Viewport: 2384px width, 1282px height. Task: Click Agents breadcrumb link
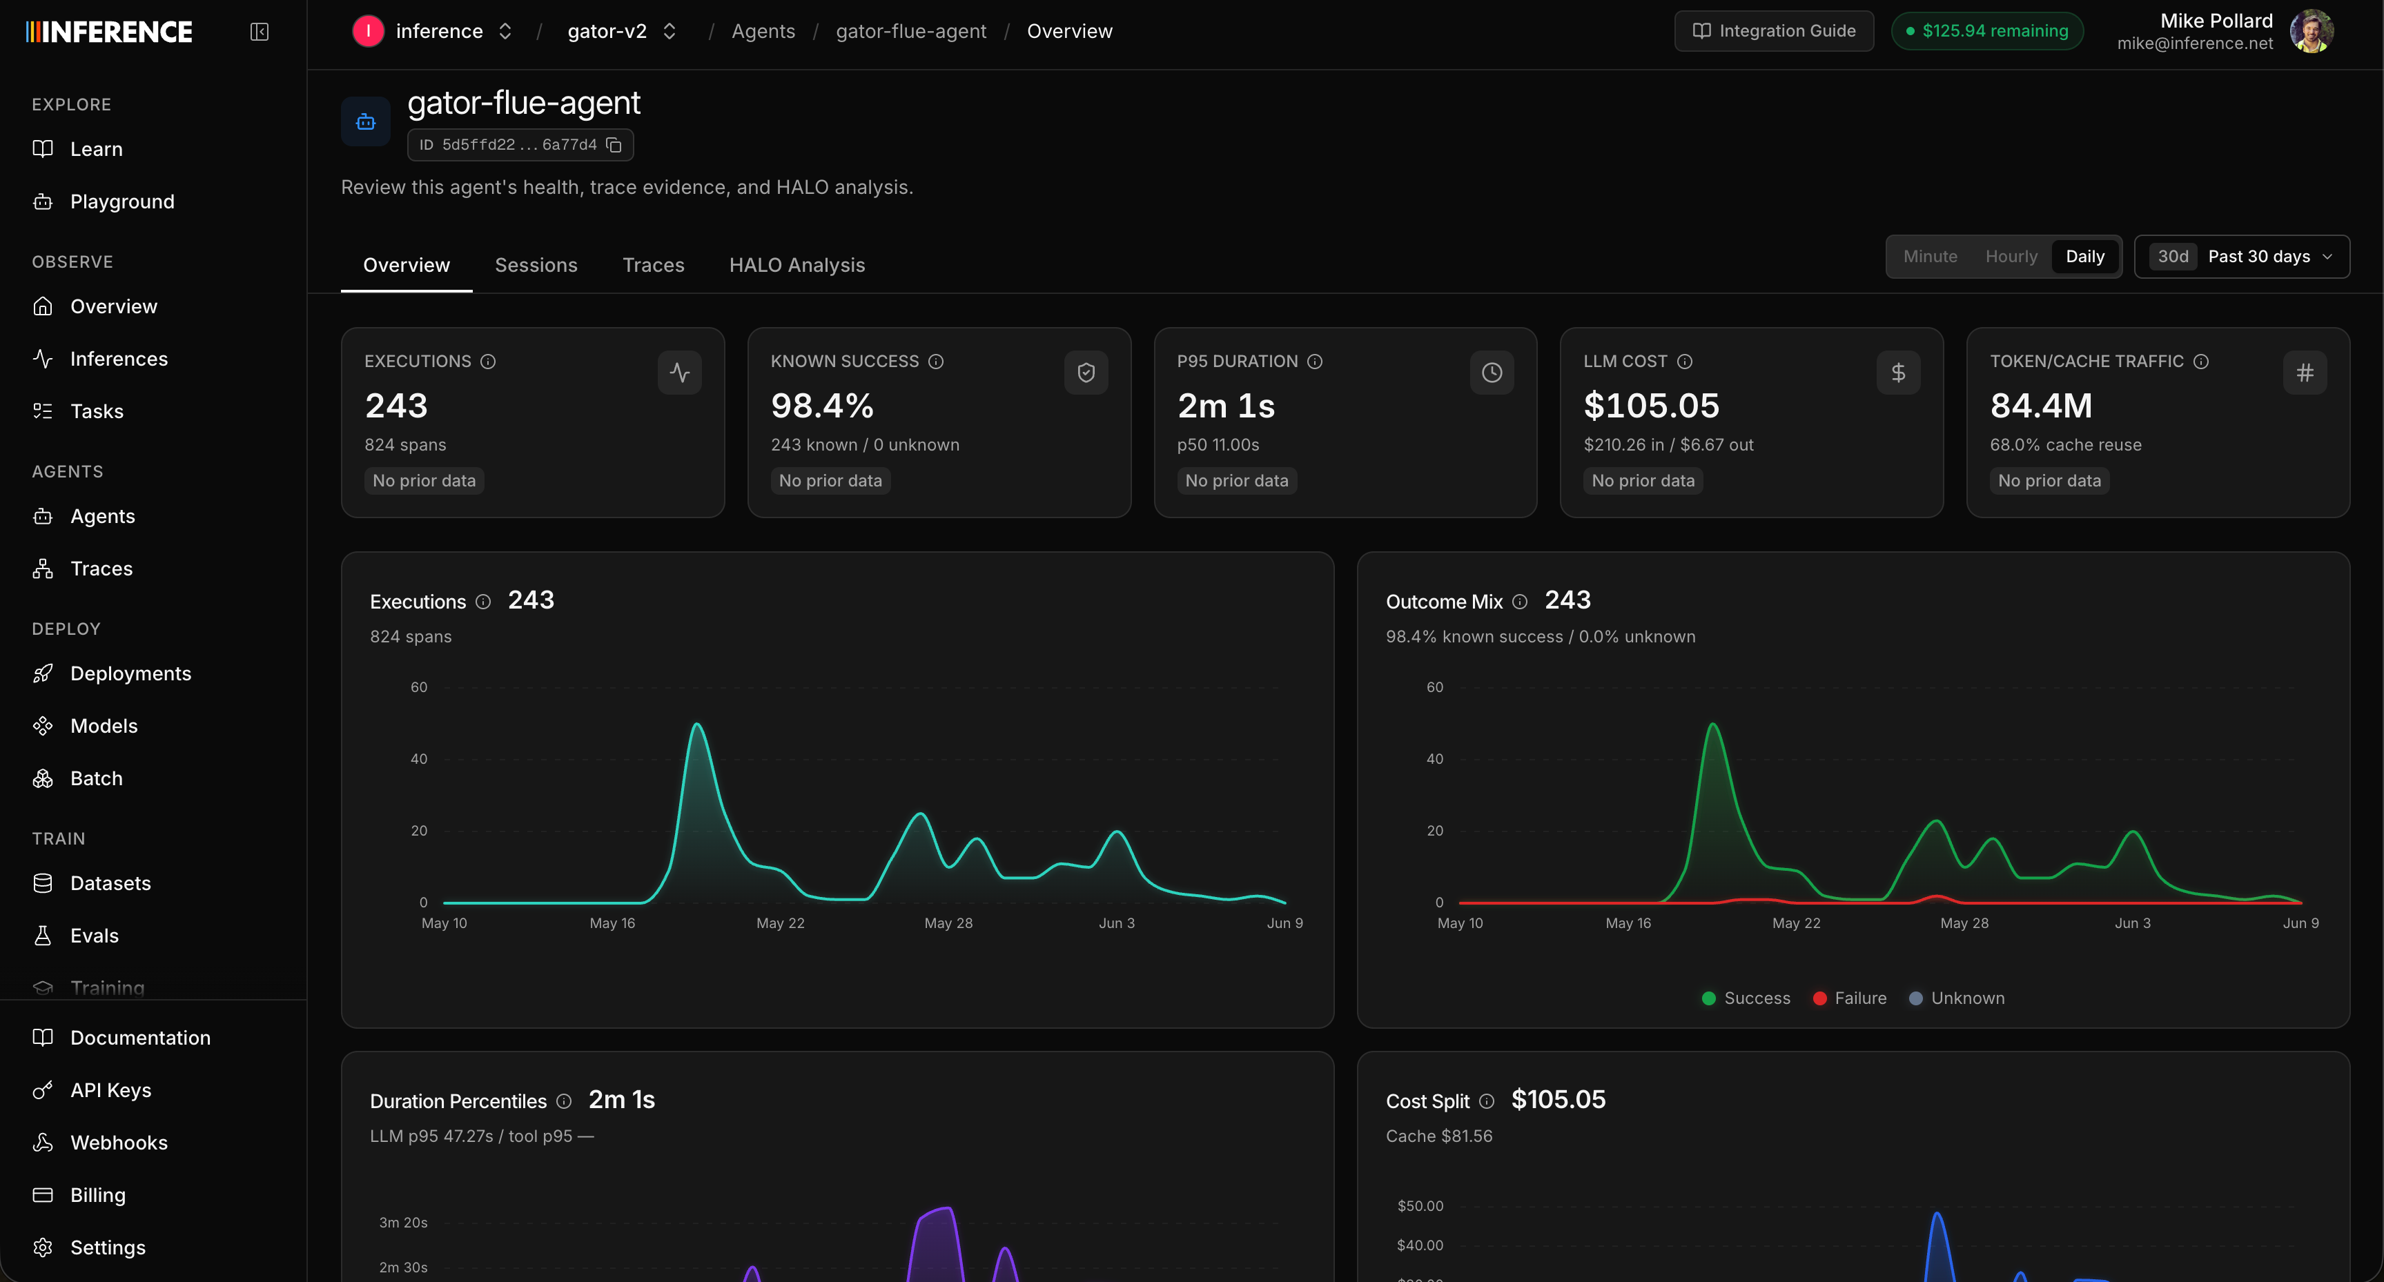coord(763,32)
